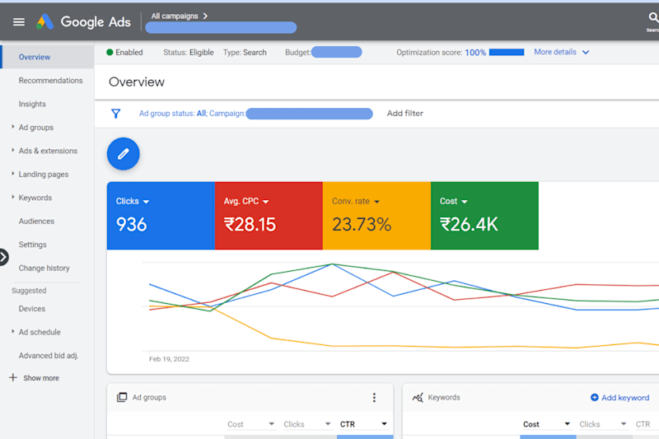Click Add keyword link

tap(620, 398)
